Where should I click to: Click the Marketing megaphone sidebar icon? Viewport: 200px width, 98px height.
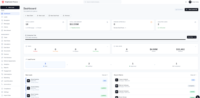tap(2, 77)
